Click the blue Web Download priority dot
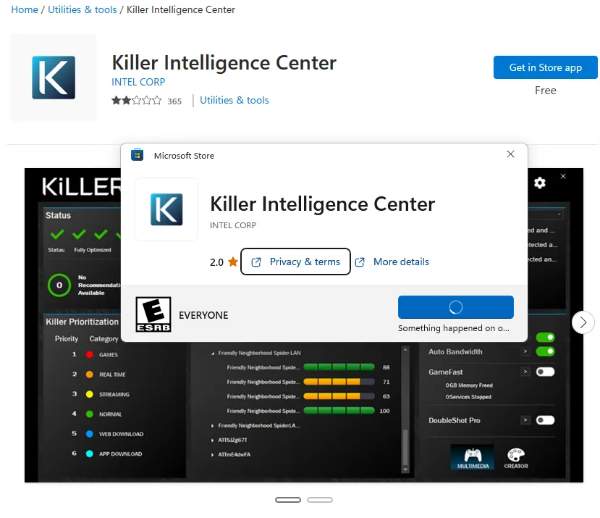This screenshot has height=518, width=600. 90,434
